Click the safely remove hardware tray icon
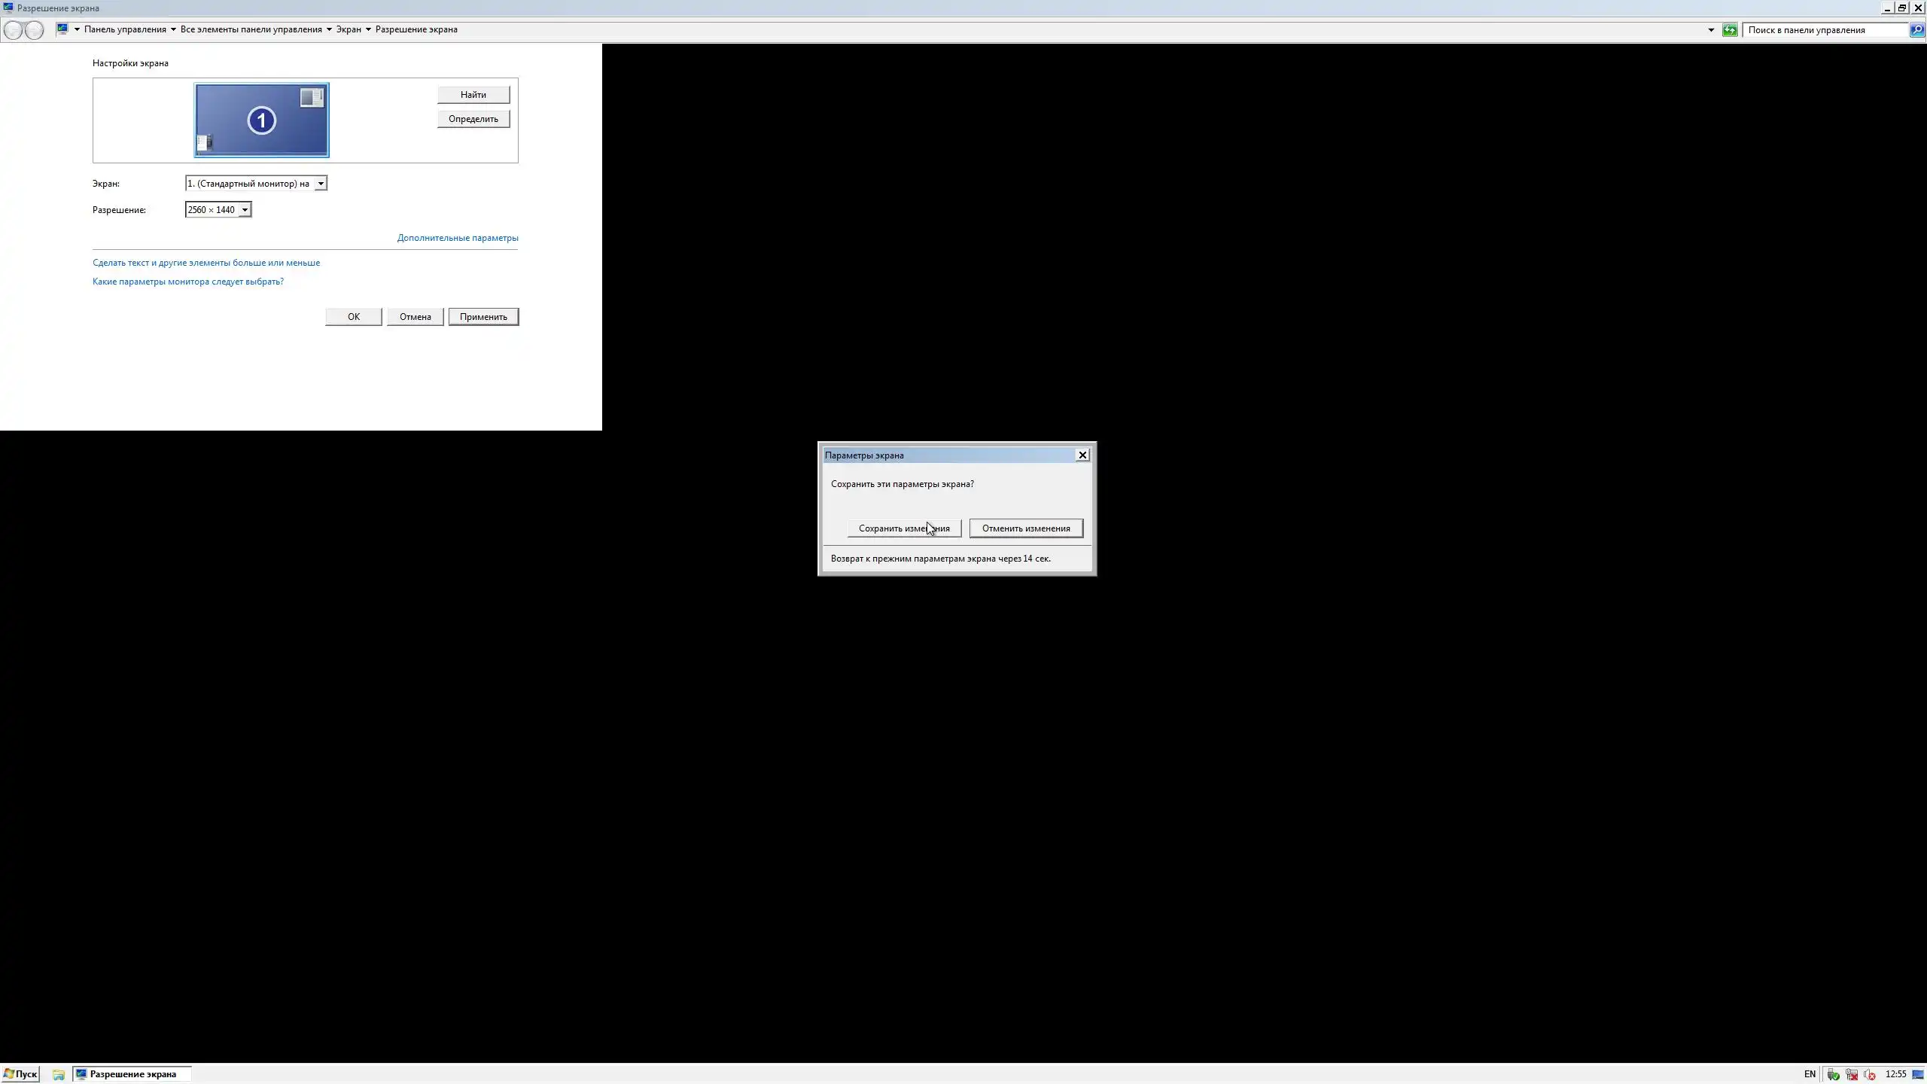Screen dimensions: 1927x1084 coord(1833,1074)
